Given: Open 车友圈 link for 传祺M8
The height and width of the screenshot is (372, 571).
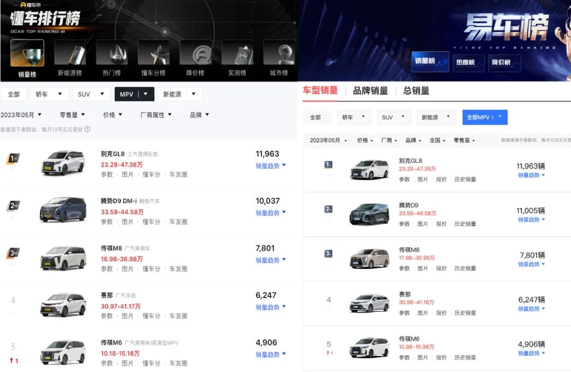Looking at the screenshot, I should [178, 268].
